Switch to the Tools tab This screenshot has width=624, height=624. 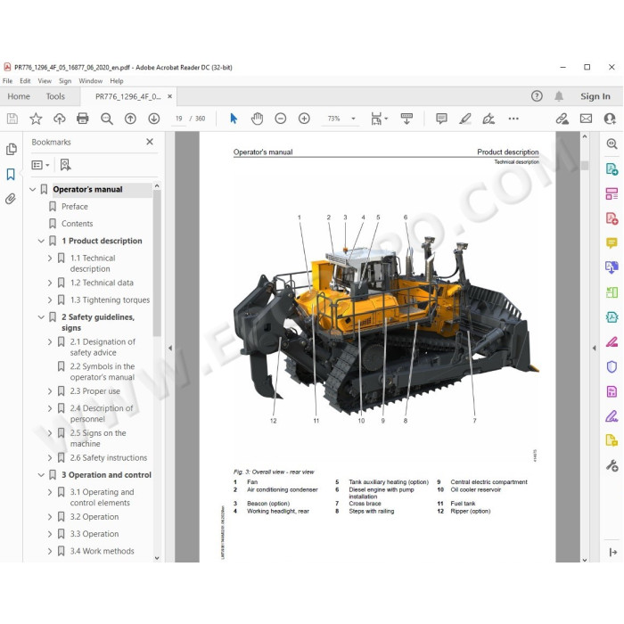(55, 96)
